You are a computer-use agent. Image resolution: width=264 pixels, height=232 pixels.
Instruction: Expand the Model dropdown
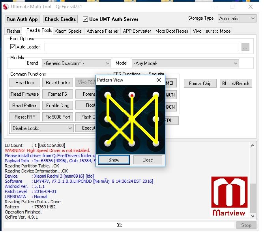[x=185, y=63]
